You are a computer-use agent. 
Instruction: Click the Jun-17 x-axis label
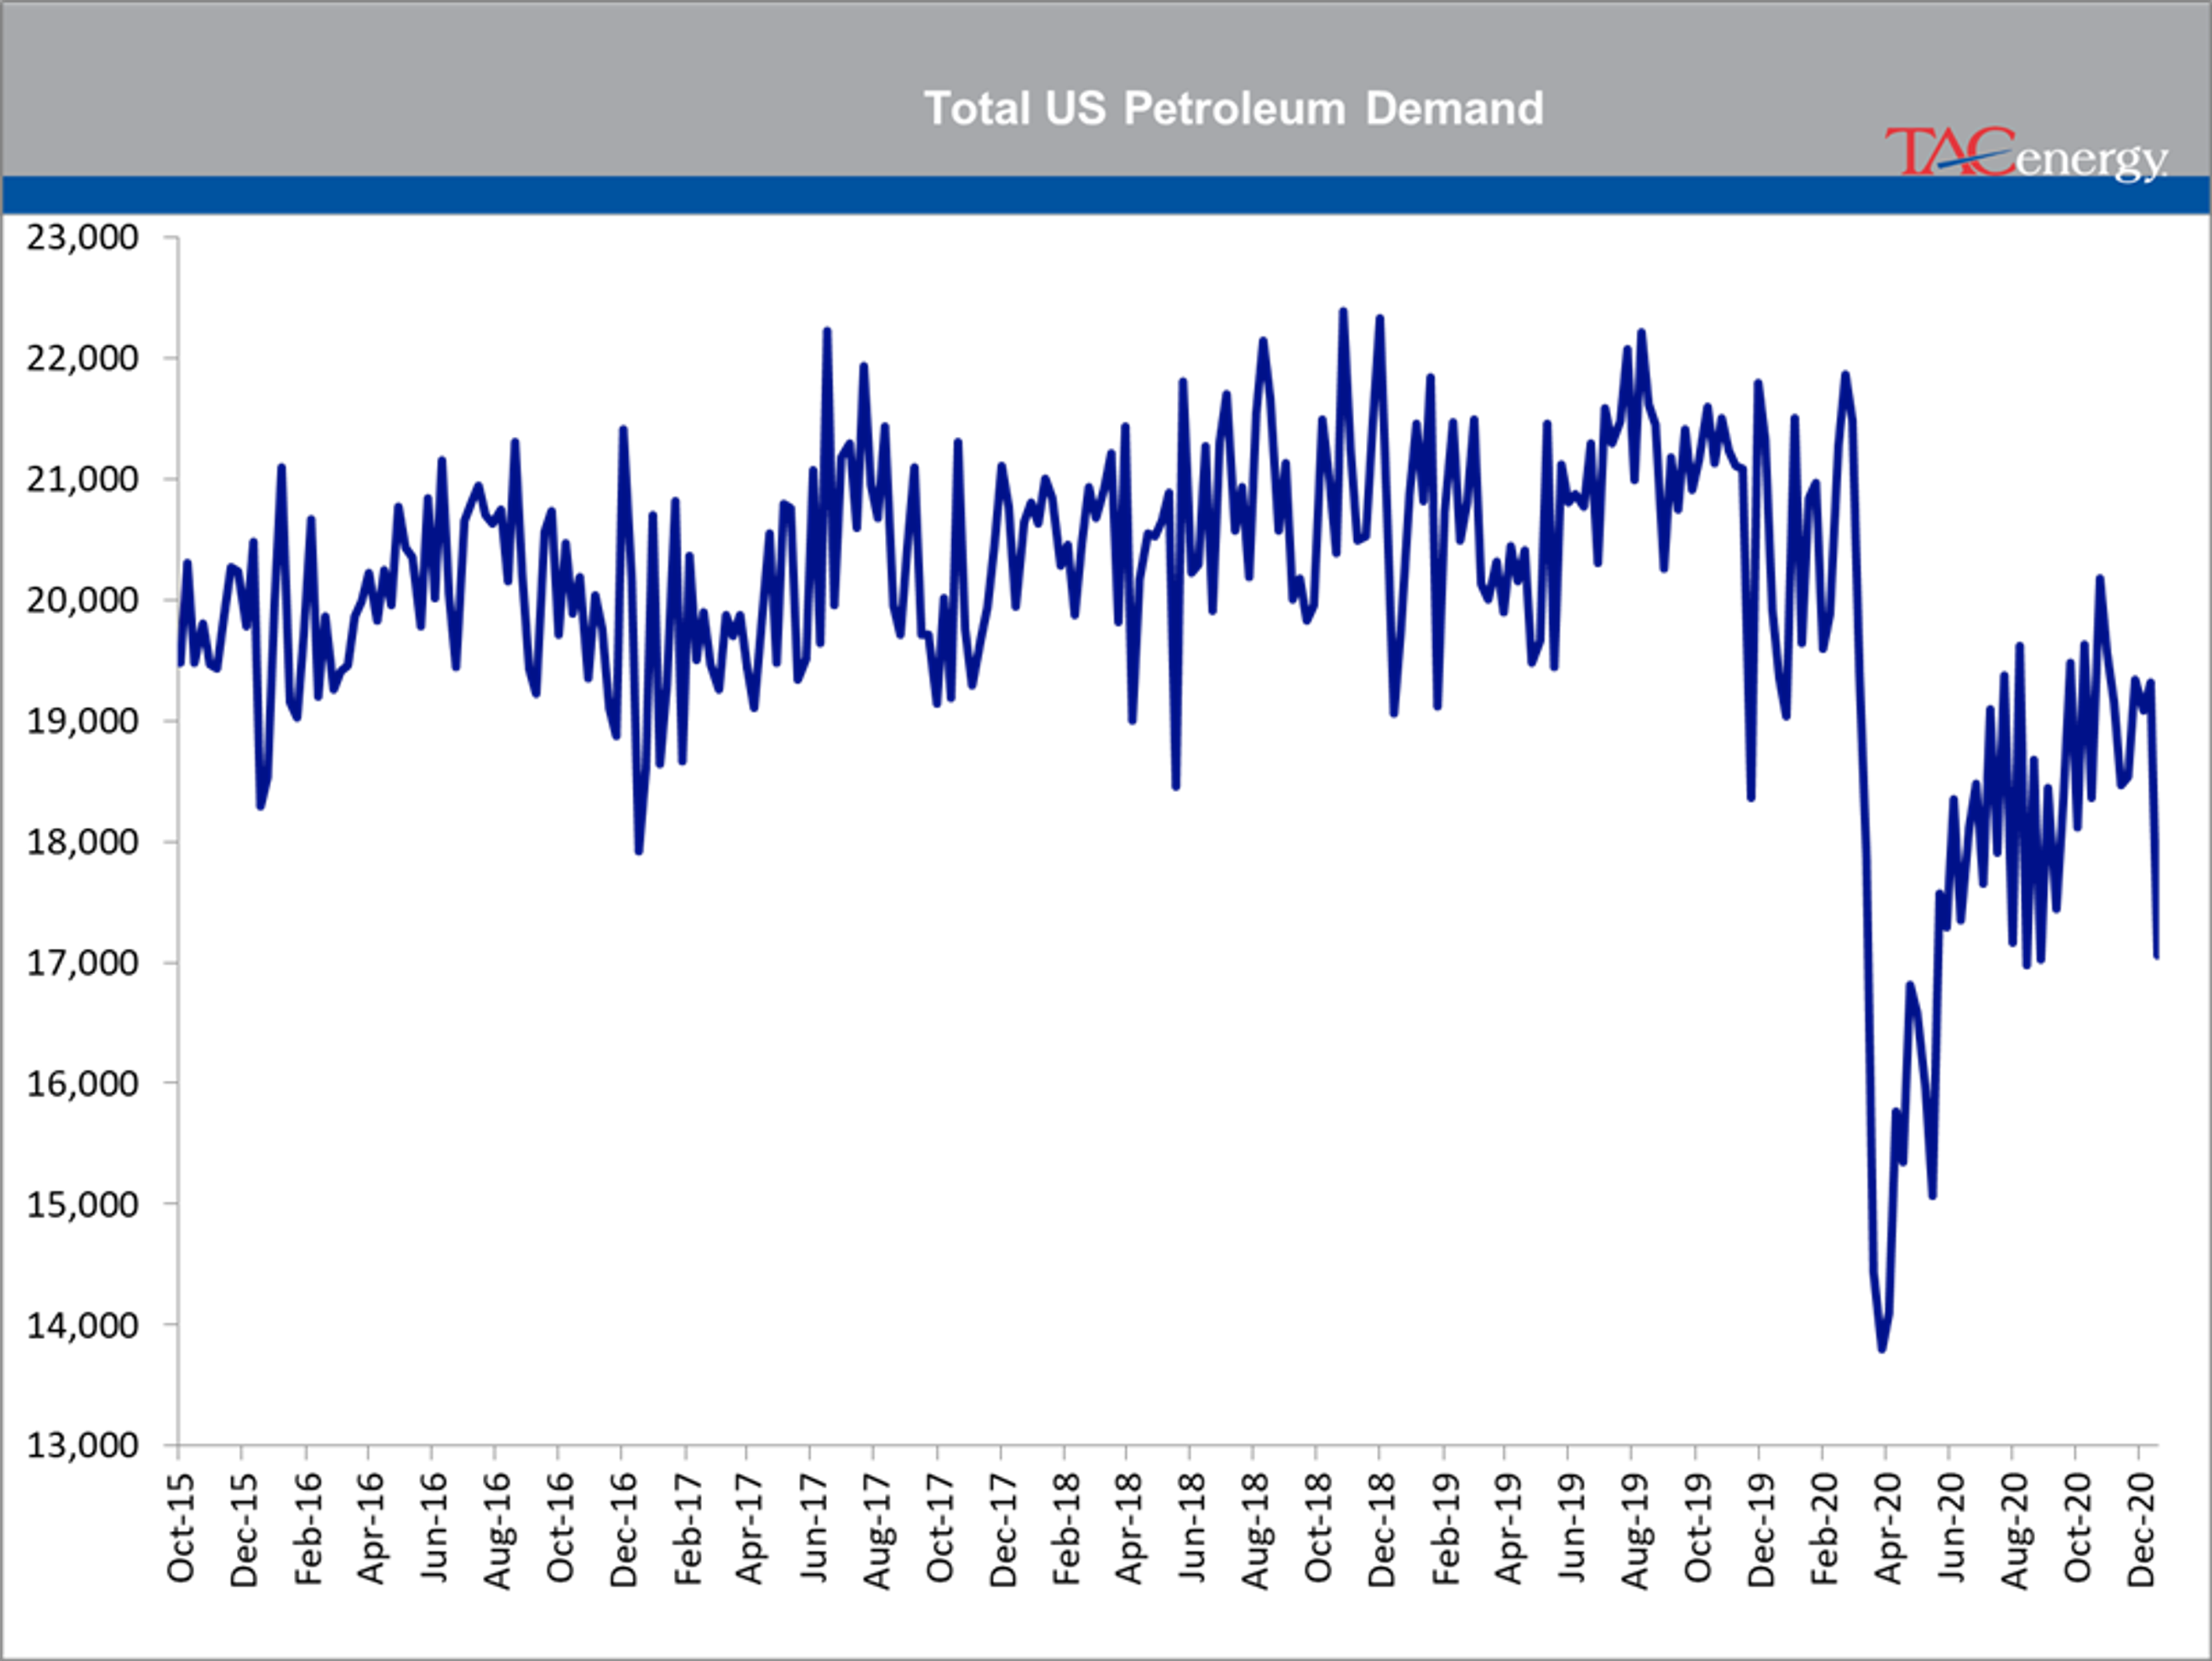point(813,1527)
